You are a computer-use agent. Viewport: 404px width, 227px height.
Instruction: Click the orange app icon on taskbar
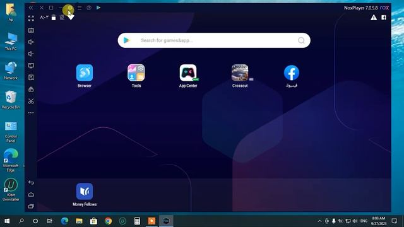(151, 221)
